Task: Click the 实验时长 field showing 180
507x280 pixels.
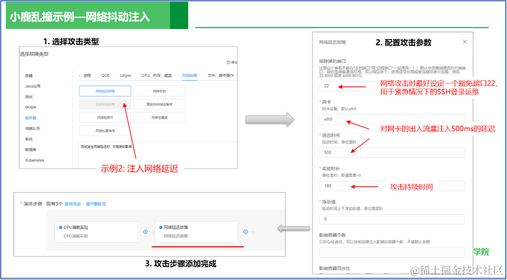Action: (x=392, y=186)
